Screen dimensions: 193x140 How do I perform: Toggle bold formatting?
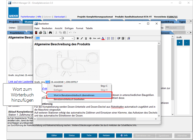coord(78,38)
